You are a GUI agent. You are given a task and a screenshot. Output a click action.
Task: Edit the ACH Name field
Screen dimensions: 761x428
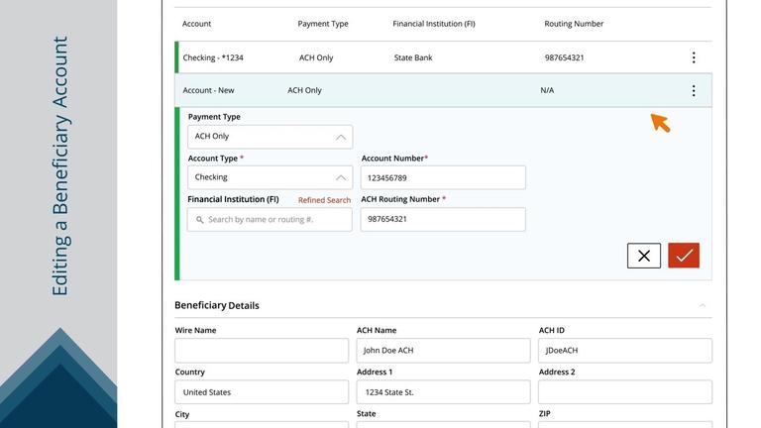tap(443, 351)
